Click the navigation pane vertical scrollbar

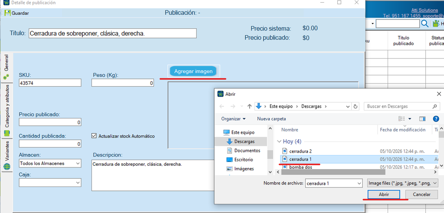[x=271, y=154]
